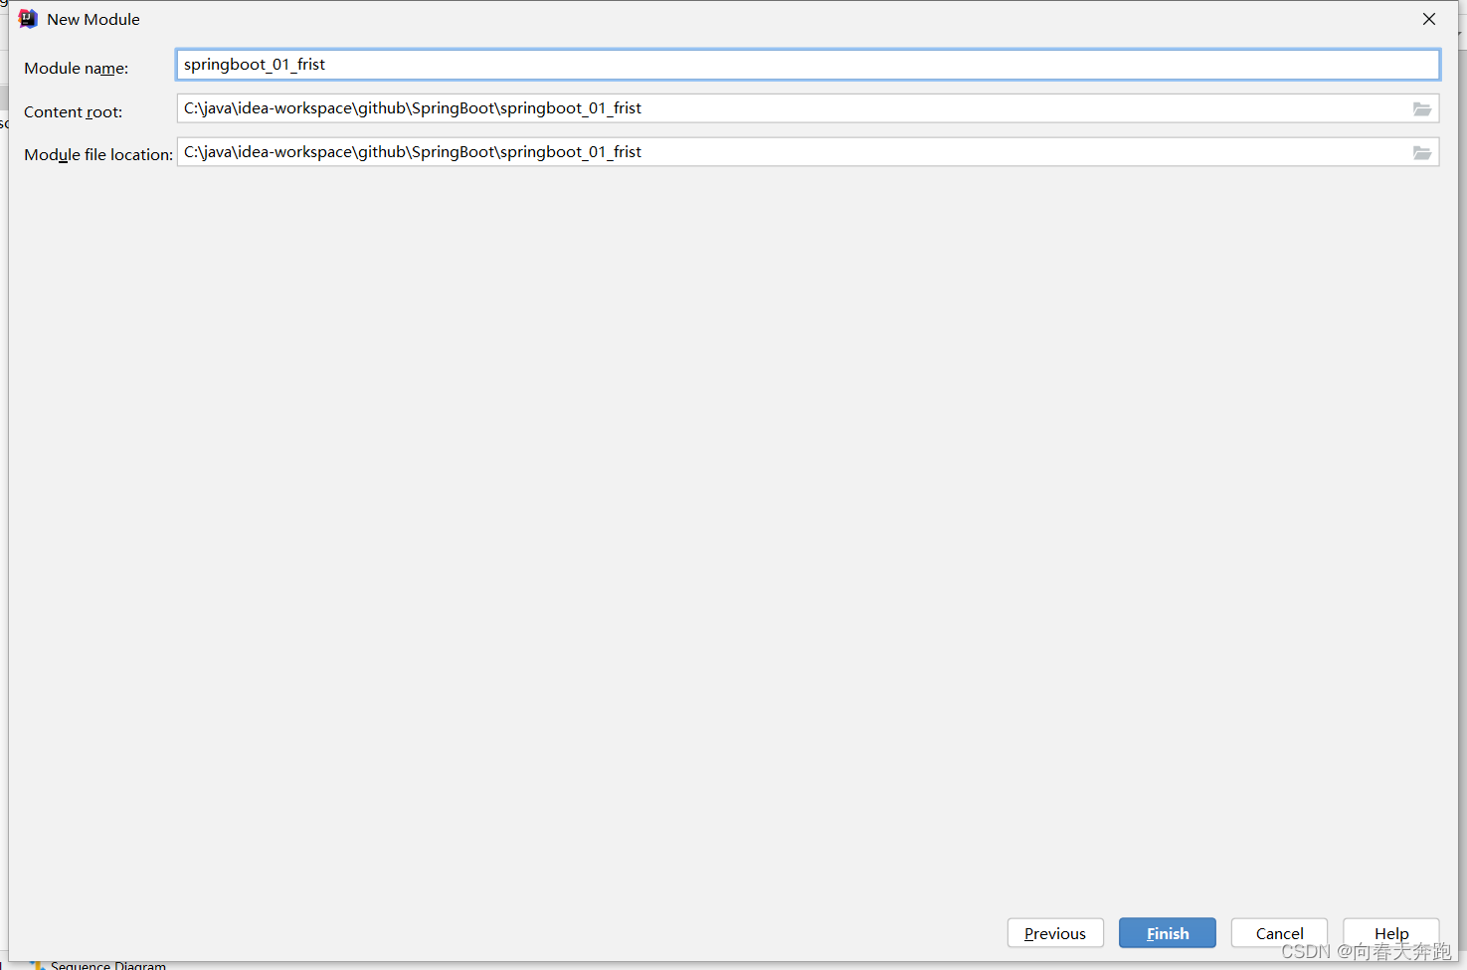Browse folder for Module file location
1467x970 pixels.
[1422, 153]
